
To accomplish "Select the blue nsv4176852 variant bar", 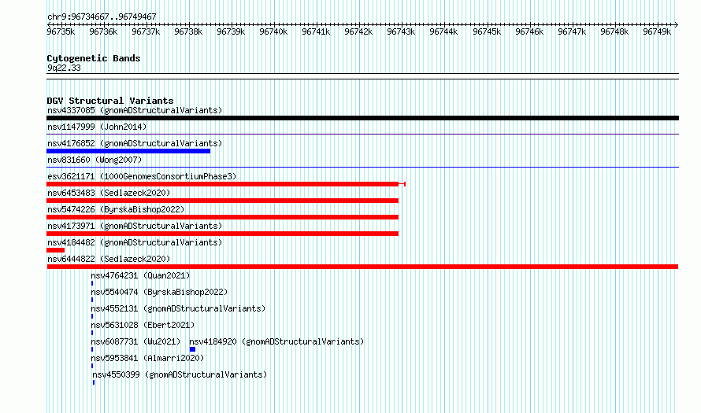I will click(x=128, y=151).
